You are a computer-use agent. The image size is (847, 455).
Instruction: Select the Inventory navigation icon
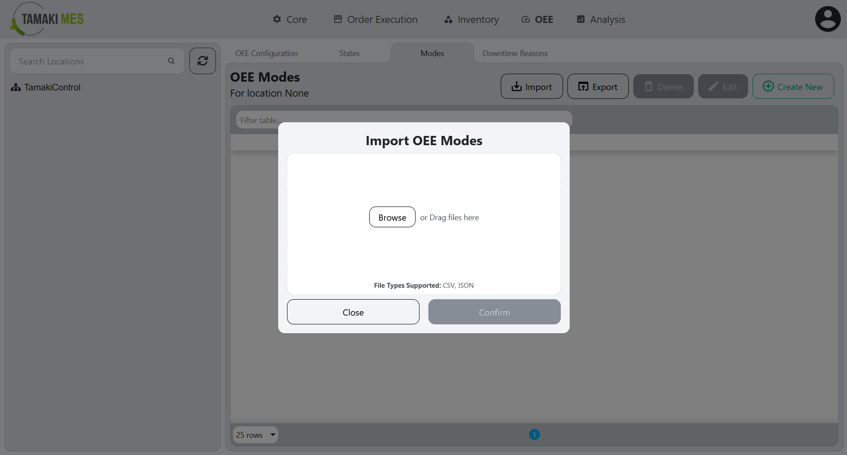[448, 19]
